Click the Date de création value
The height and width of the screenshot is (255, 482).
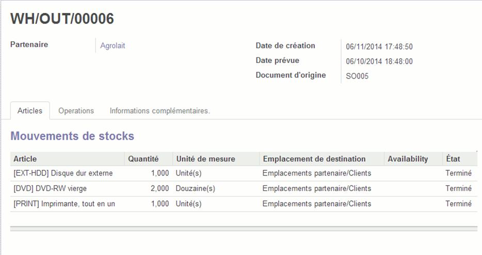pos(379,46)
